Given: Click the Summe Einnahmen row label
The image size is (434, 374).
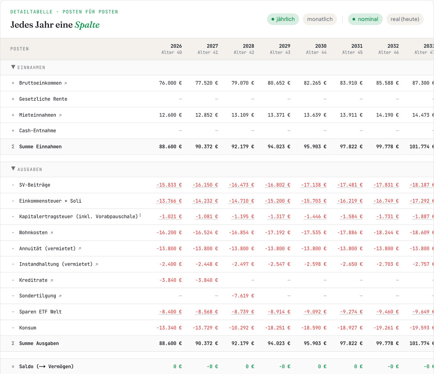Looking at the screenshot, I should click(x=40, y=147).
